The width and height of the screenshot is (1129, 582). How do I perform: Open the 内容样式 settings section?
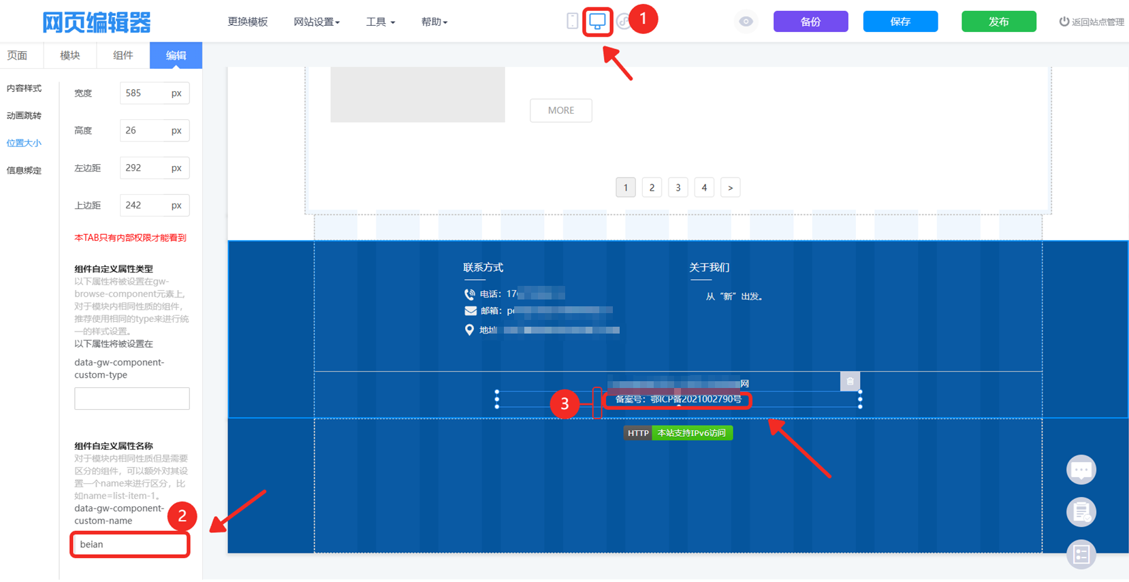tap(24, 88)
